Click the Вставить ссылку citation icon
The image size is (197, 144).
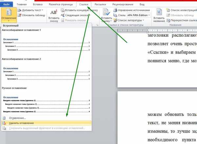(106, 12)
